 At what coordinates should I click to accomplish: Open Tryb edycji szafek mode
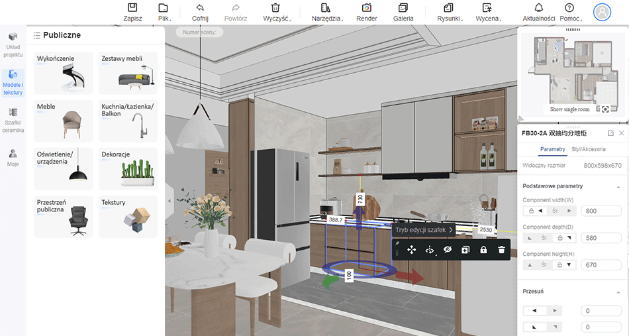[x=424, y=230]
